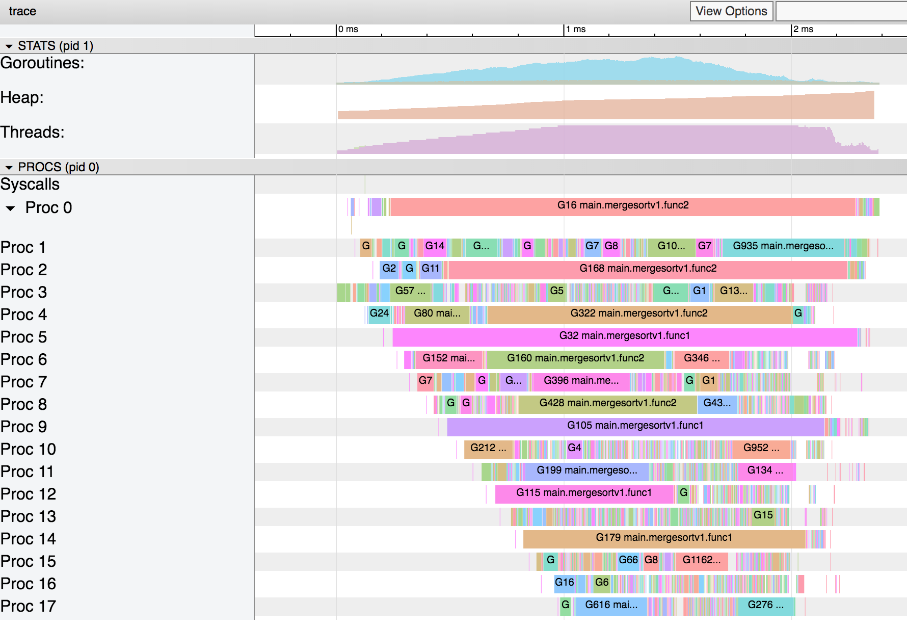907x628 pixels.
Task: Select the G43... slice on Proc 8
Action: tap(717, 404)
